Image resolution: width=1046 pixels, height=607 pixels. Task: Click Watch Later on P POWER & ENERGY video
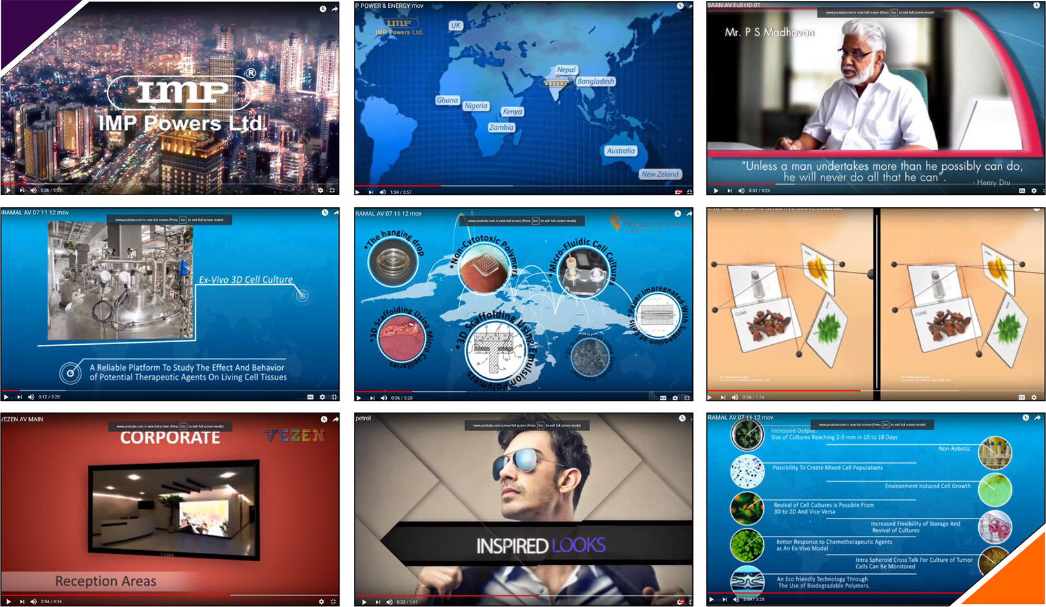[x=680, y=6]
